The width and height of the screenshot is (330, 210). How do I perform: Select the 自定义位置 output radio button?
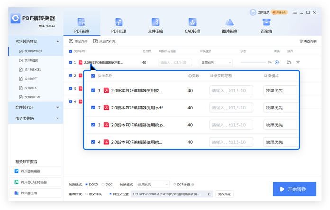pos(110,194)
